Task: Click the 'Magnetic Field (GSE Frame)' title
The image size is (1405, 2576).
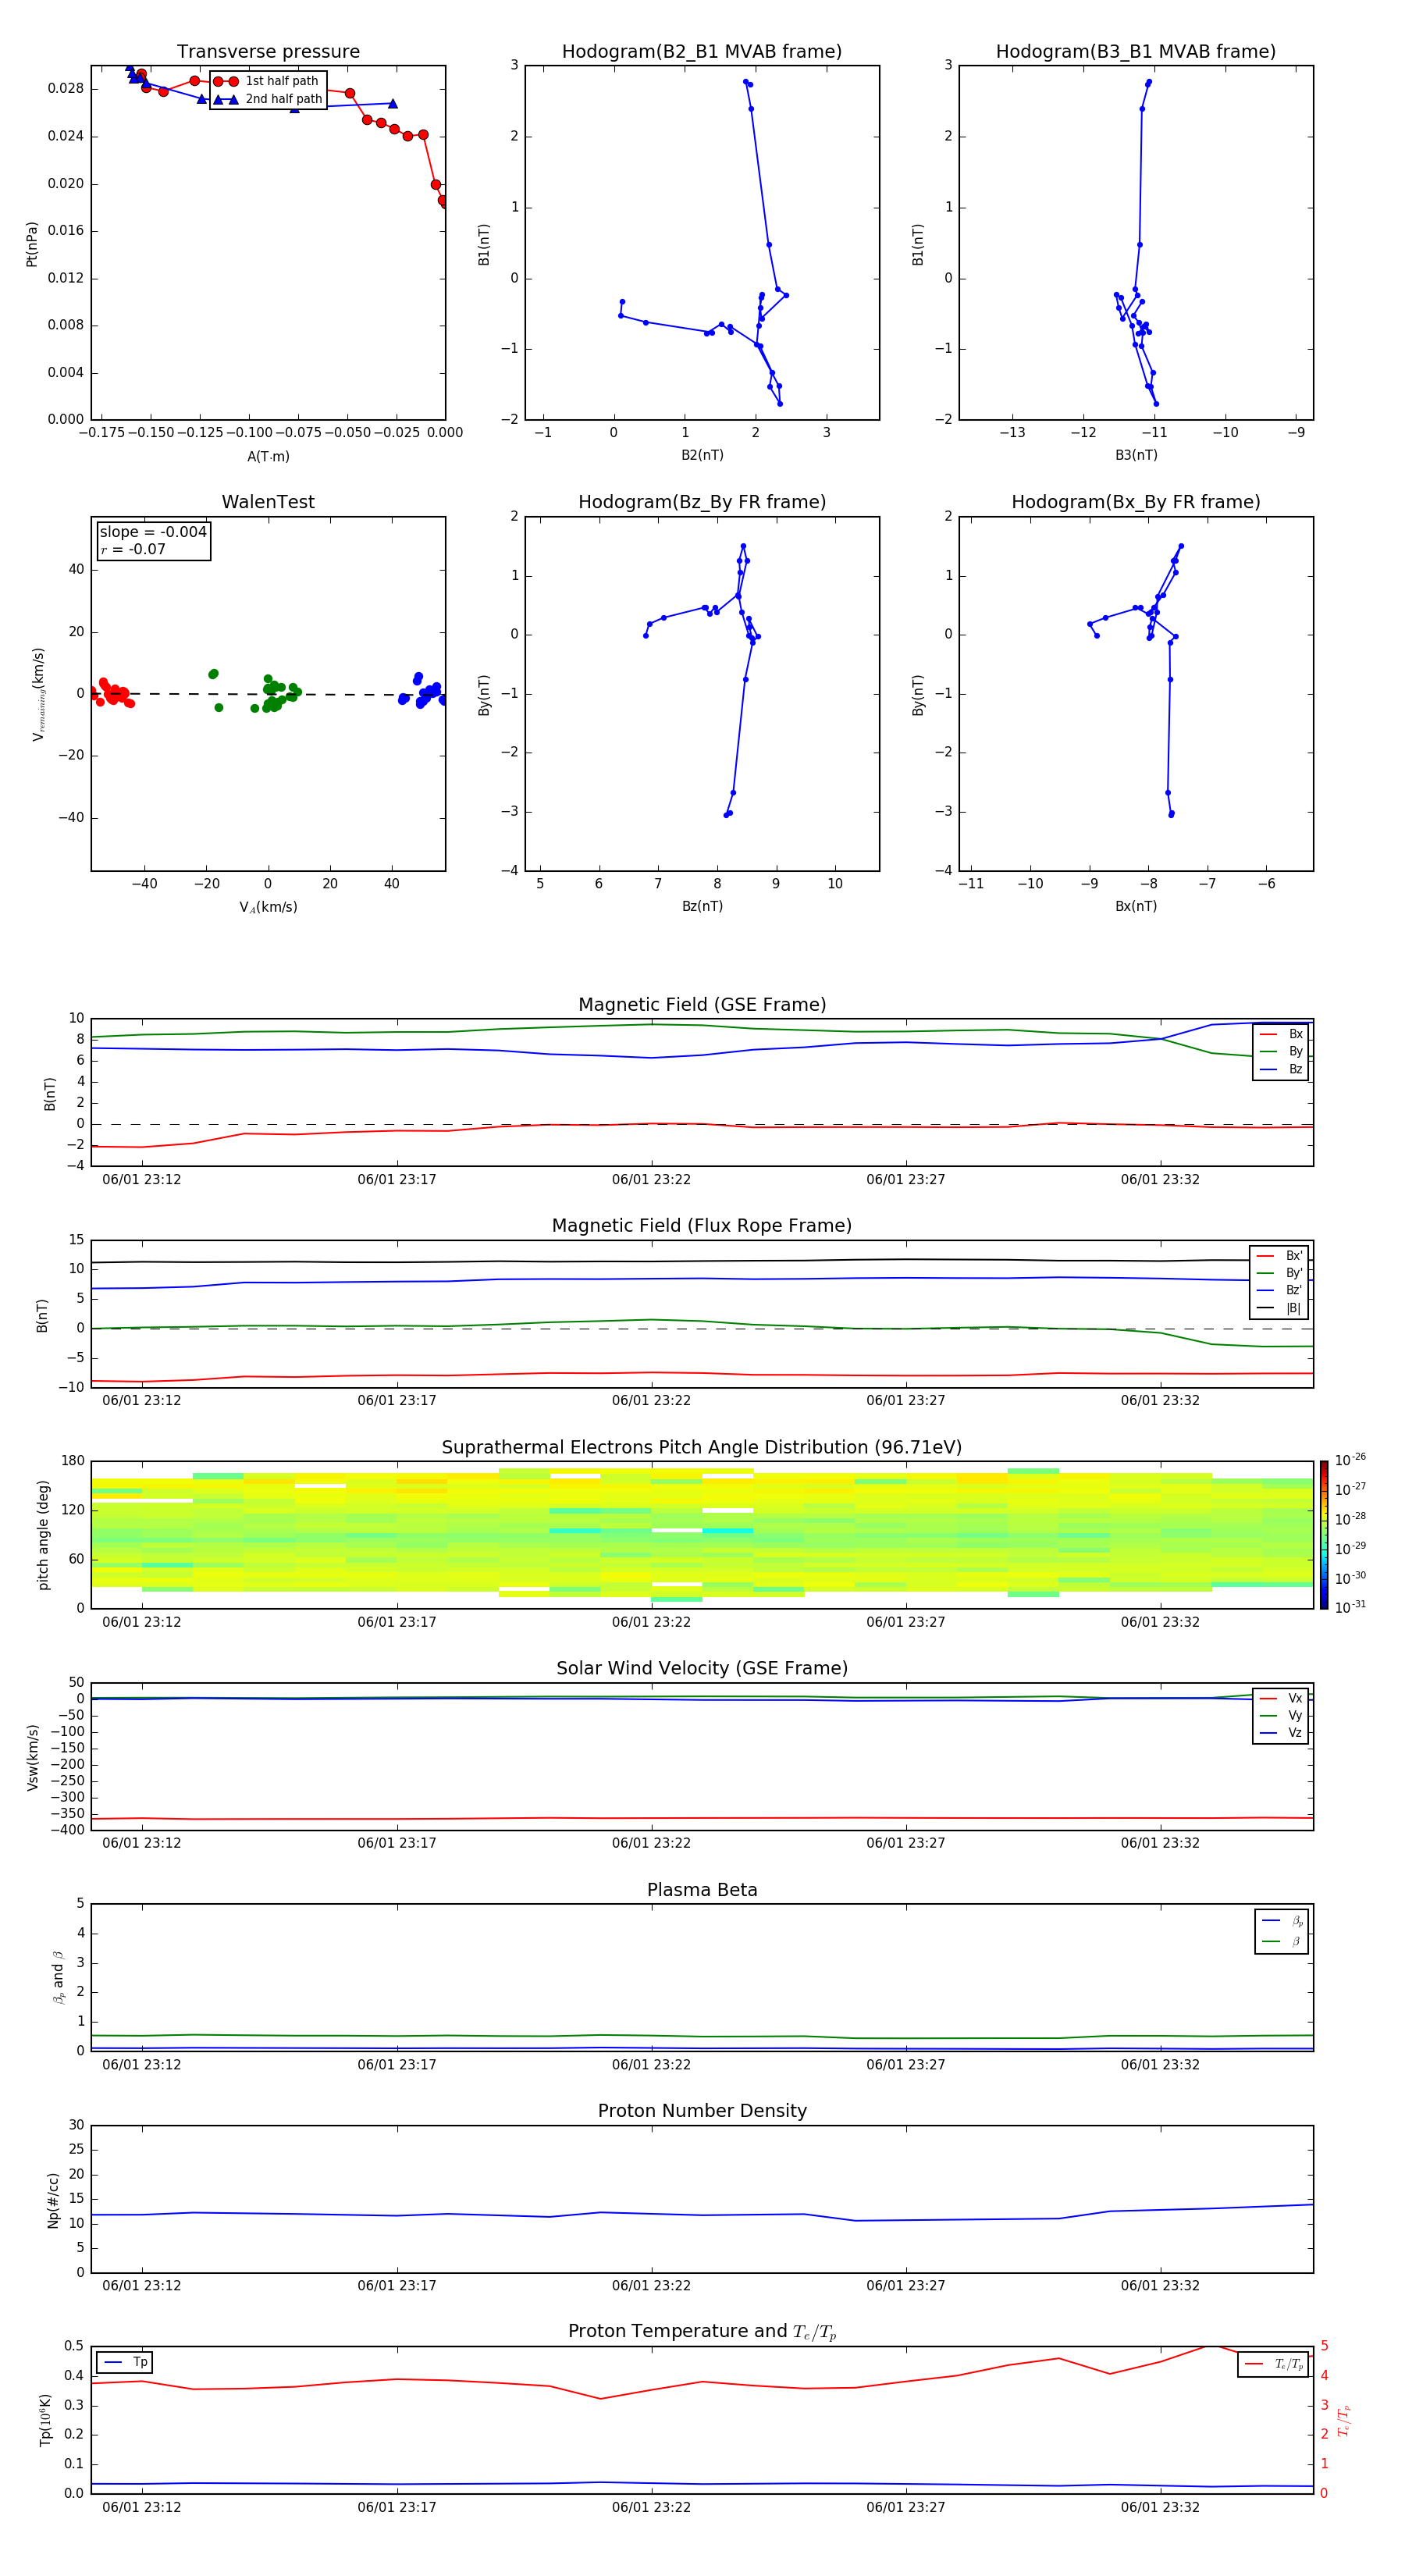Action: tap(702, 1005)
